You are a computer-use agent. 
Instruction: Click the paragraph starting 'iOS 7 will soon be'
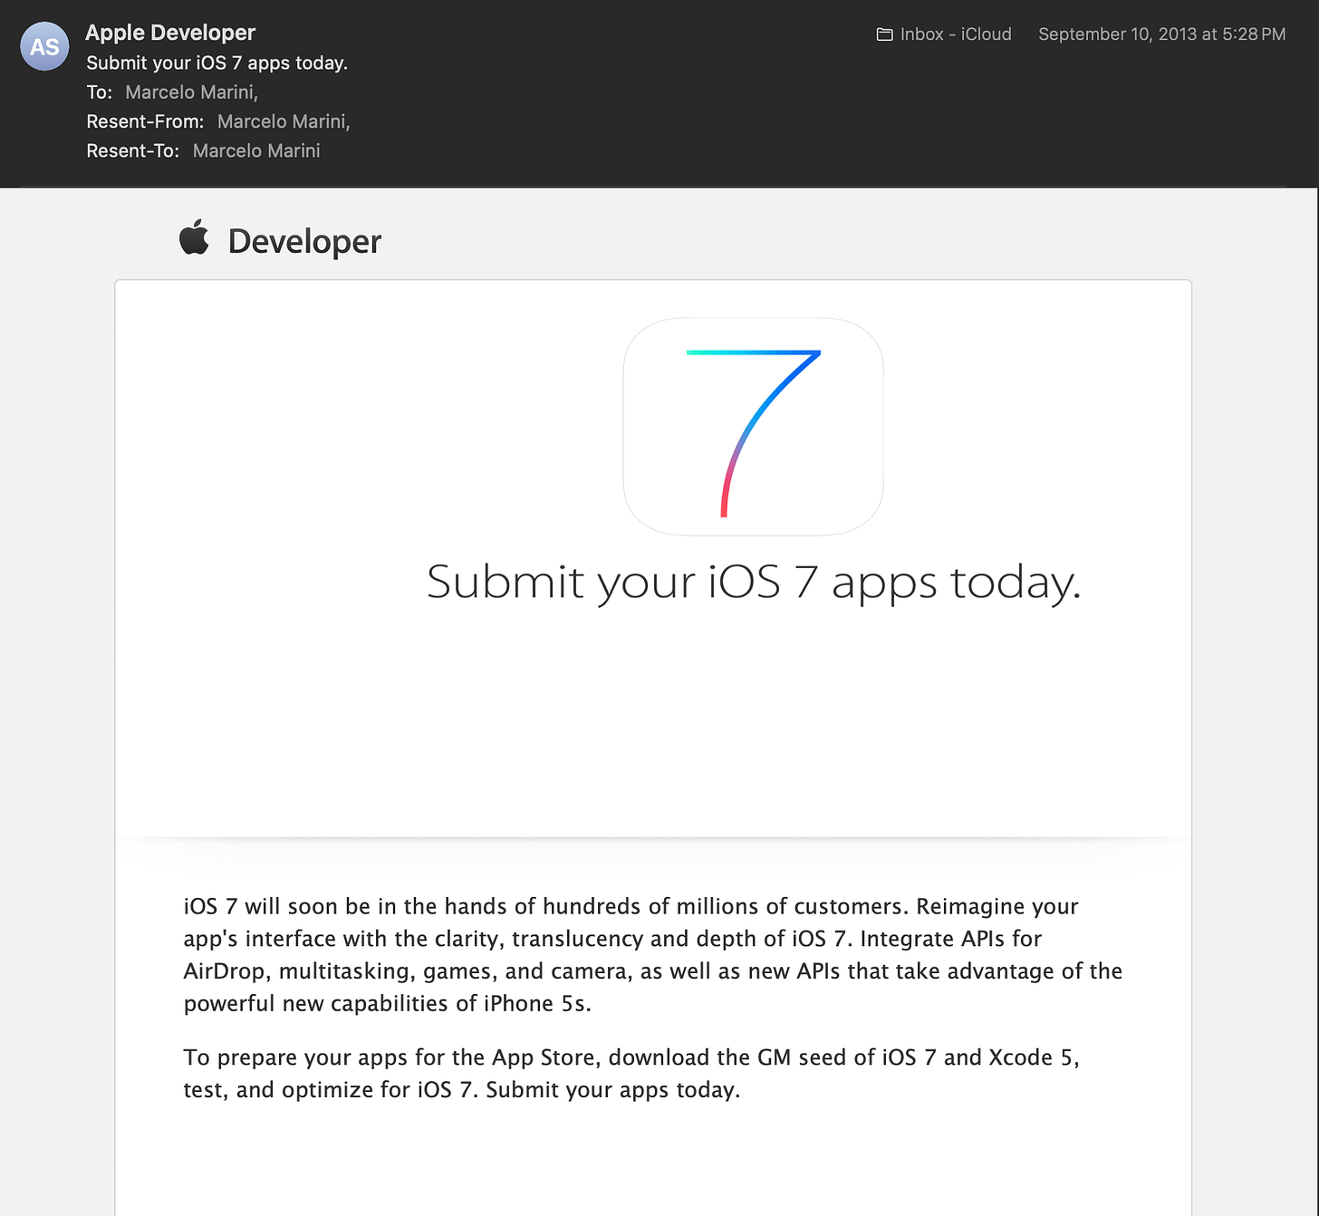pos(653,955)
